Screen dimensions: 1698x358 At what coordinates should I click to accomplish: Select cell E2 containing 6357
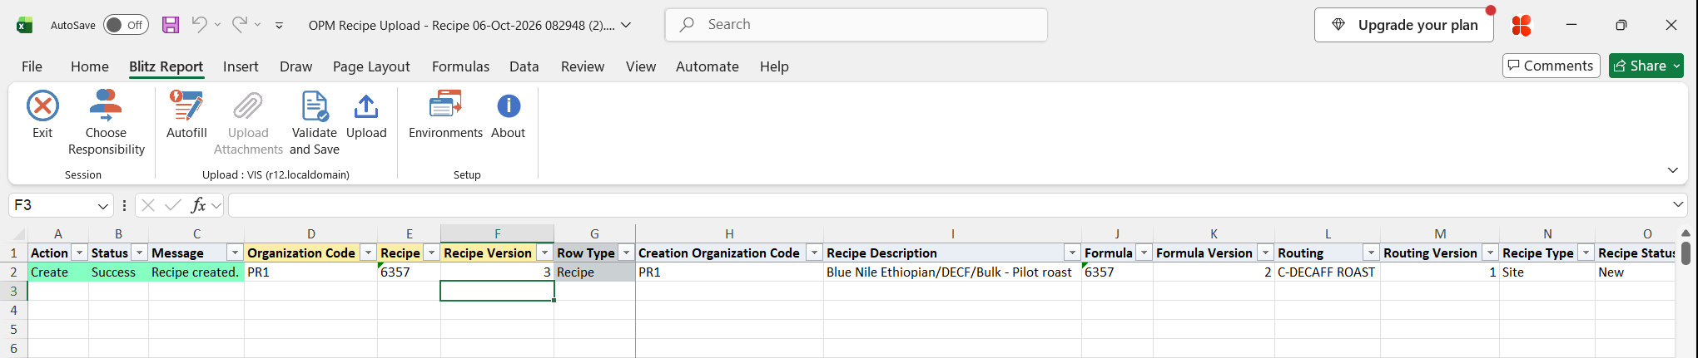point(409,272)
